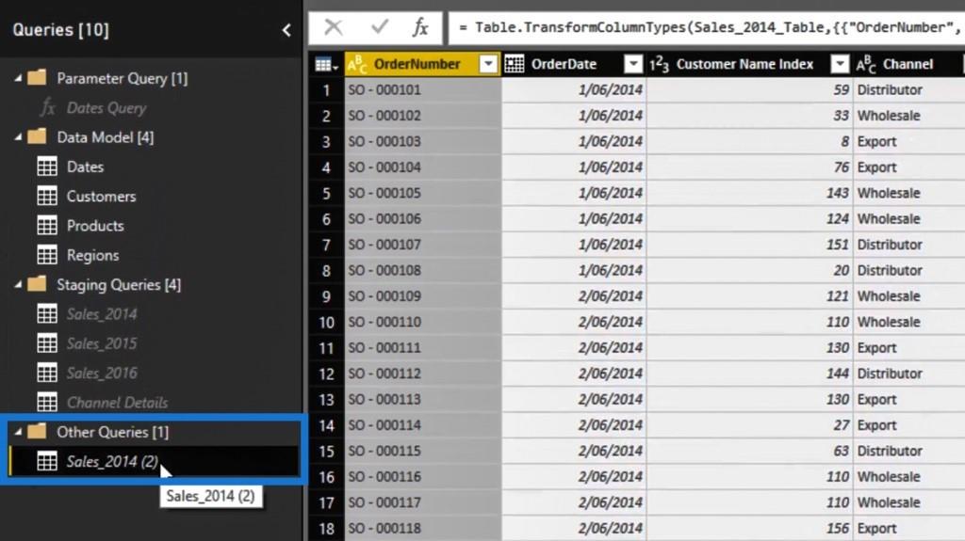
Task: Click OrderDate cell in row 9
Action: 574,296
